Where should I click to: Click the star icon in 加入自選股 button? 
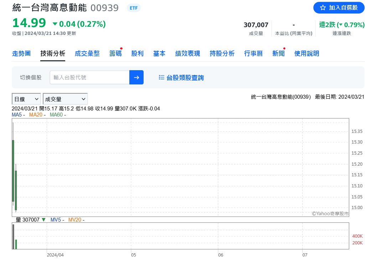(323, 8)
